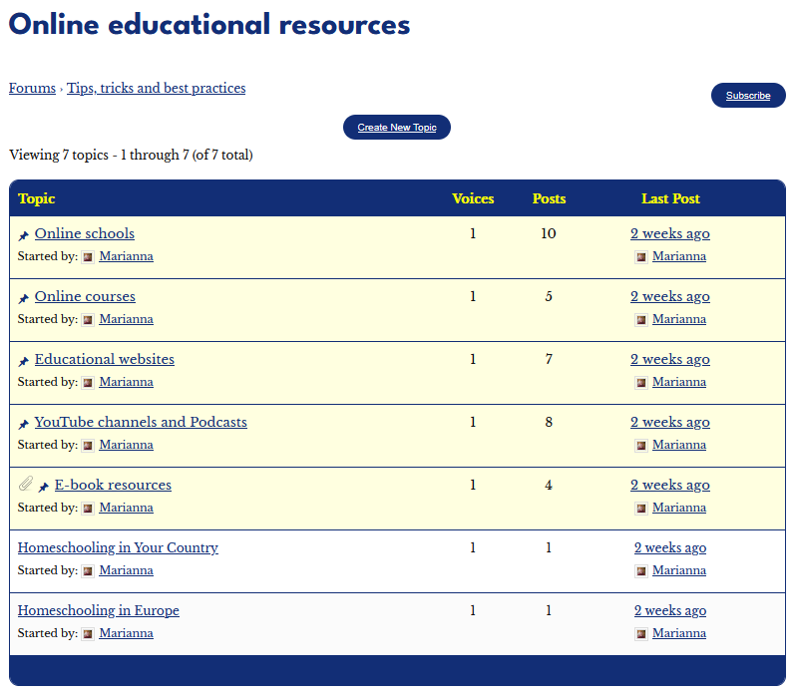Click the Topic column header

[x=37, y=198]
